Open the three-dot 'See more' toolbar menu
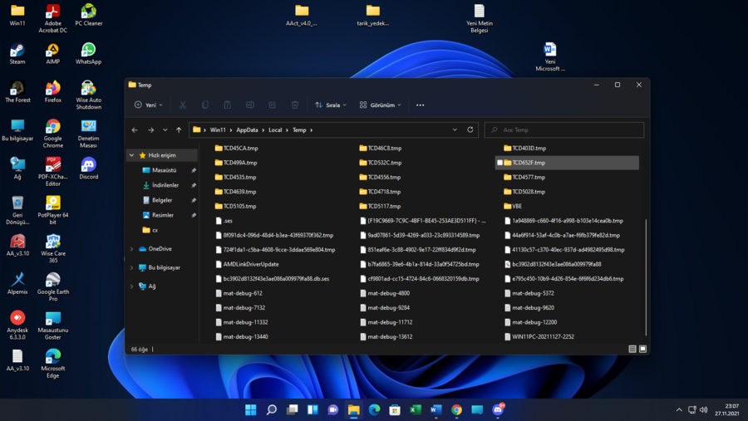The image size is (748, 421). (x=420, y=105)
